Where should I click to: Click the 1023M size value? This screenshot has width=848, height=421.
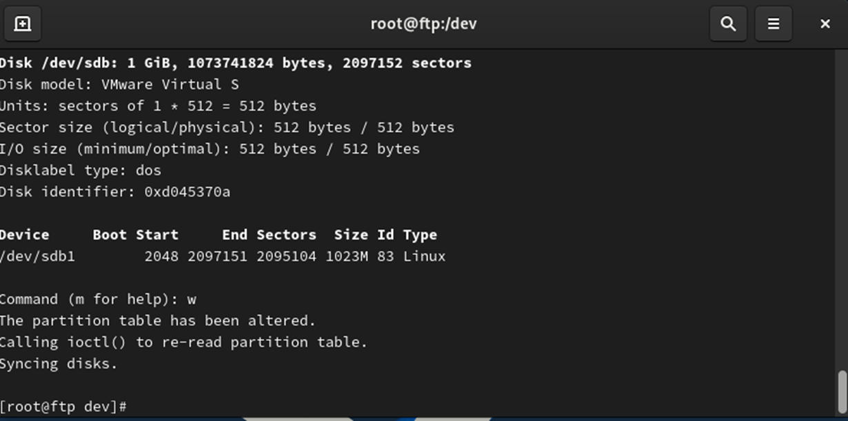(347, 257)
